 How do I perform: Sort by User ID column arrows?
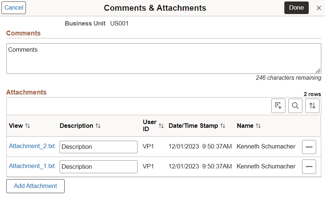tap(161, 126)
